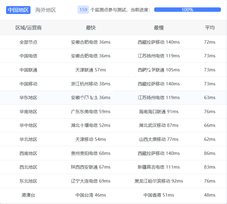Click the 159 monitoring points badge
This screenshot has height=204, width=227.
tap(83, 10)
